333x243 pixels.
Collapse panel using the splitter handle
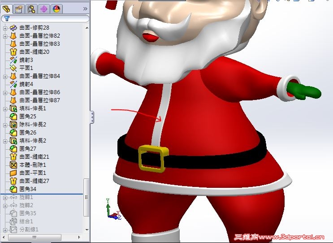click(x=92, y=117)
